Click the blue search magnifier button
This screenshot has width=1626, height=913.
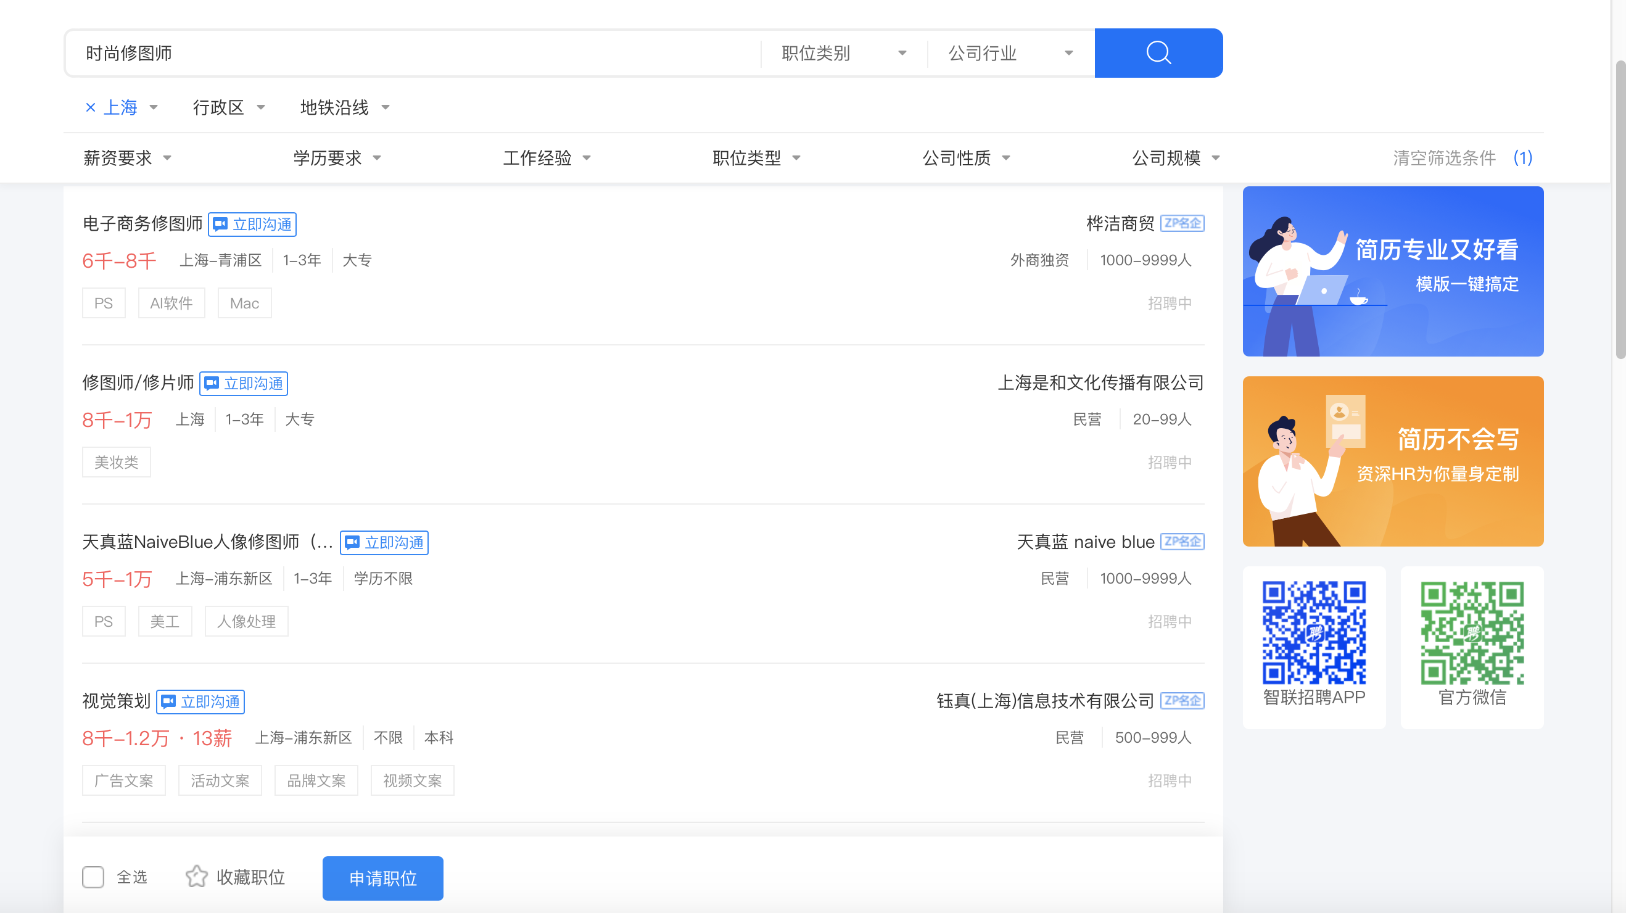click(x=1158, y=52)
